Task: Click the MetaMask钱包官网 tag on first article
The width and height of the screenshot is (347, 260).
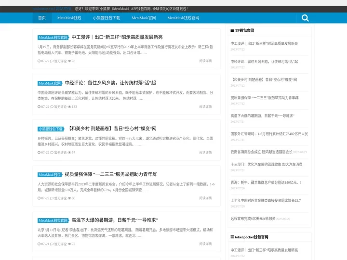Action: 53,38
